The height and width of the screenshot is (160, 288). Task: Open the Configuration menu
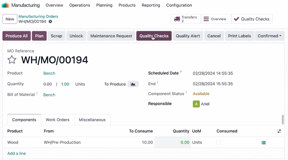(x=179, y=5)
